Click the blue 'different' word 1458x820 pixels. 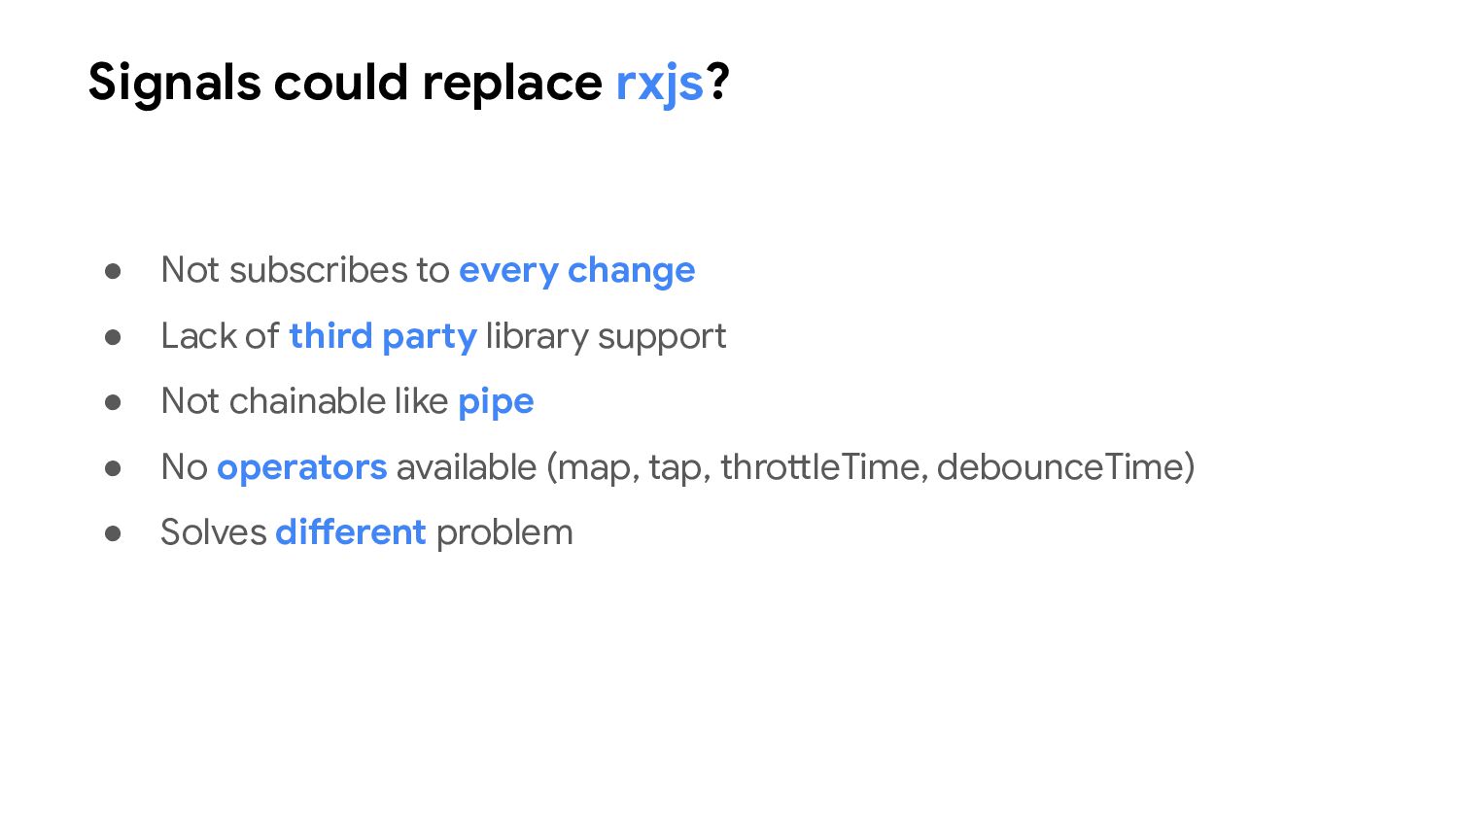coord(350,532)
